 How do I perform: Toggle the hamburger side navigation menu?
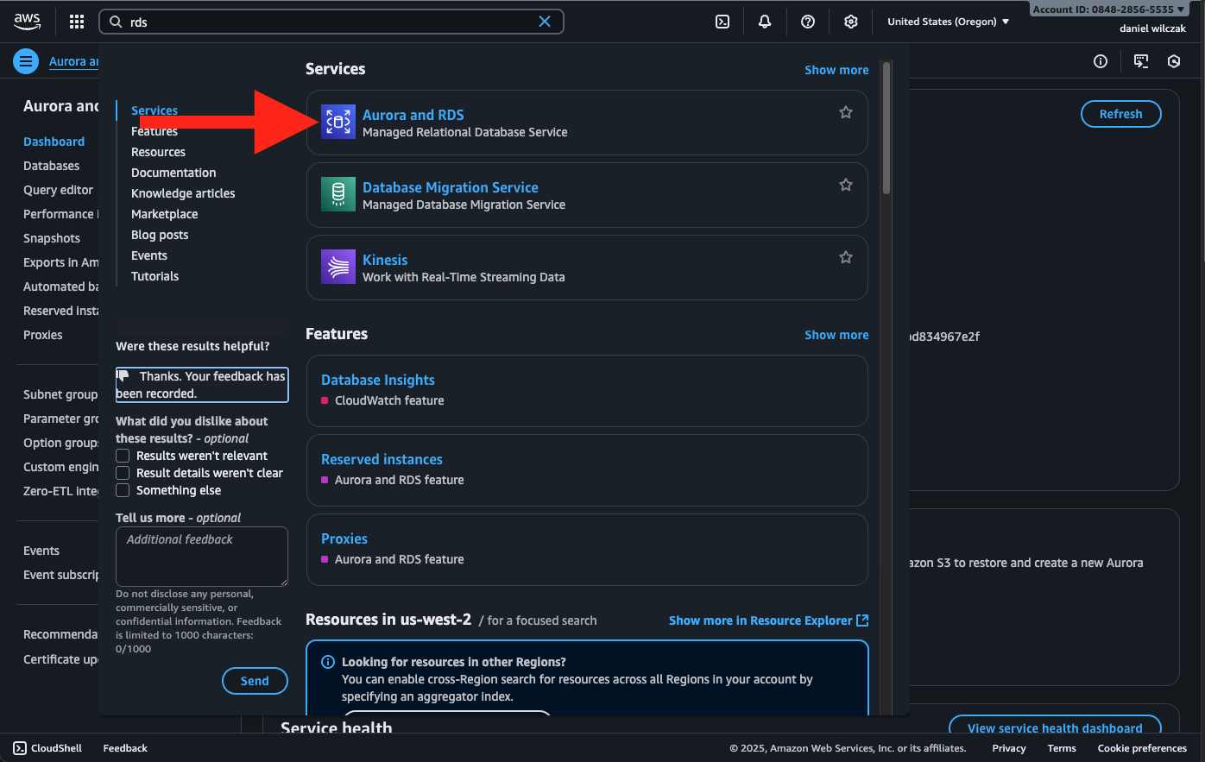pos(26,61)
